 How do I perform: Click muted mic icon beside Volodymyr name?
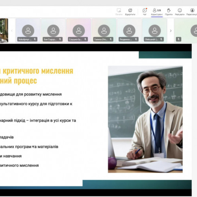pyautogui.click(x=35, y=39)
